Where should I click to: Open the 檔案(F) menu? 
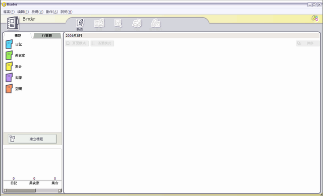(9, 12)
